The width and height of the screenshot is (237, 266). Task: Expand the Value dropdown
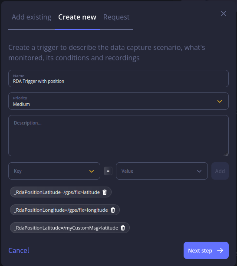(162, 171)
